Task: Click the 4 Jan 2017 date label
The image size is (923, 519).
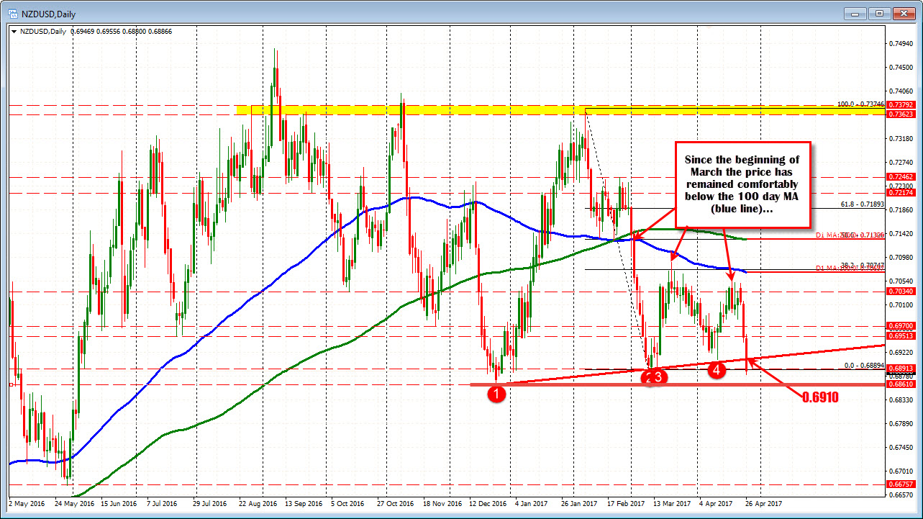Action: [533, 505]
